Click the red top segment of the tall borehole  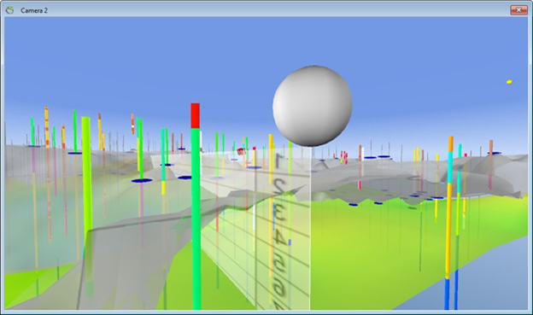[x=195, y=115]
